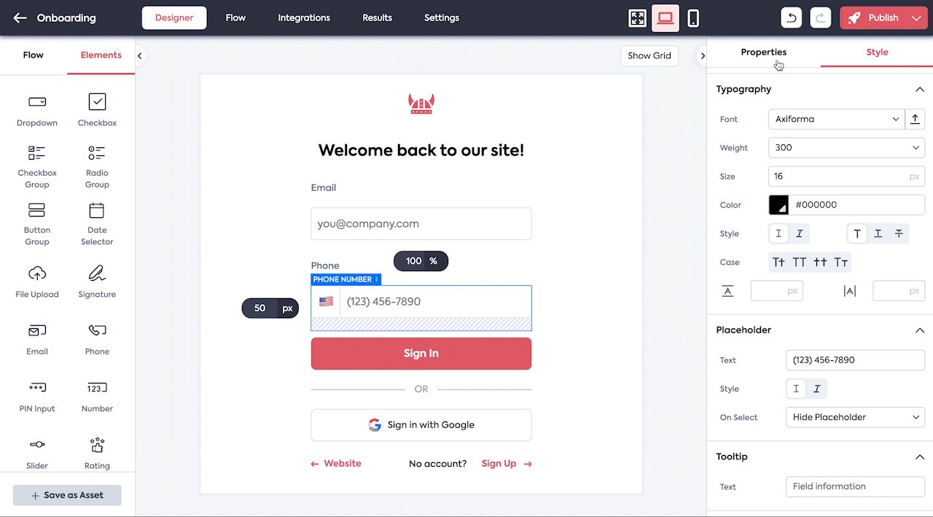933x517 pixels.
Task: Click the undo arrow button
Action: point(791,18)
